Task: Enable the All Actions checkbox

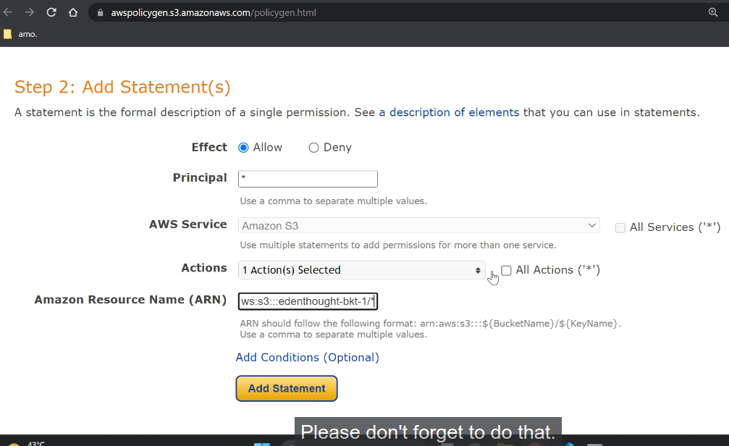Action: (x=506, y=270)
